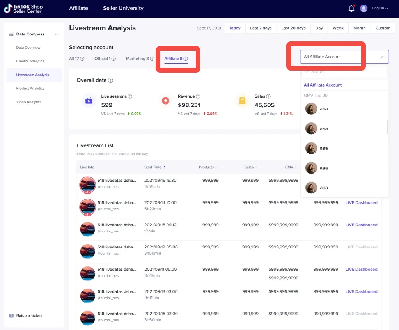Toggle sorting on the GMV column

point(296,167)
